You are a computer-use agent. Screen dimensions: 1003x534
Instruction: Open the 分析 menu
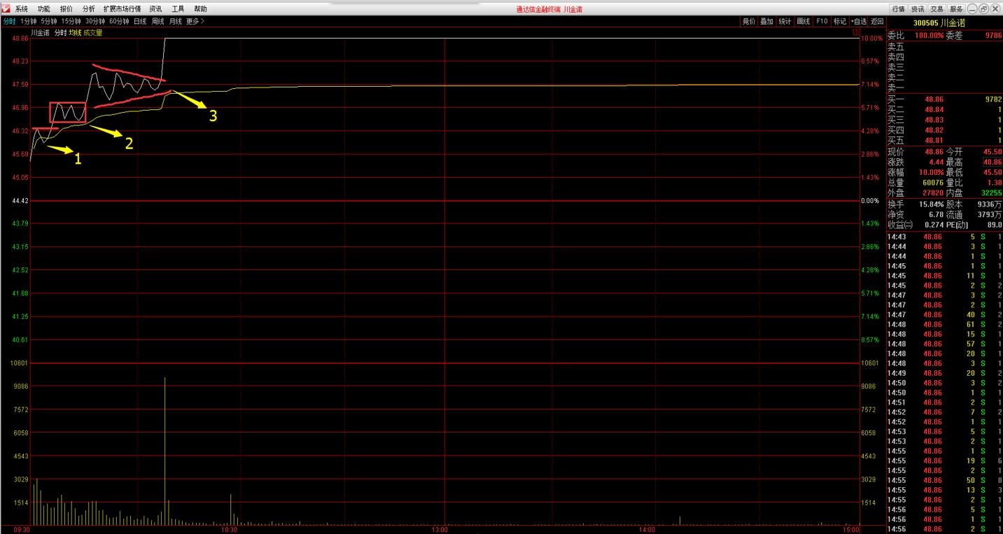click(x=89, y=9)
